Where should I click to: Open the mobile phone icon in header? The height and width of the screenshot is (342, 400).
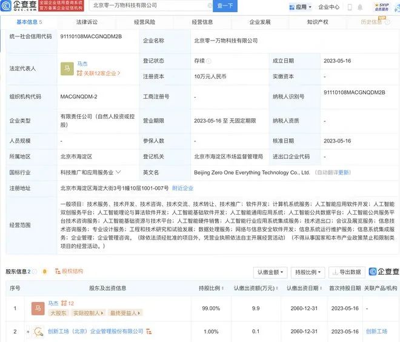pyautogui.click(x=350, y=7)
